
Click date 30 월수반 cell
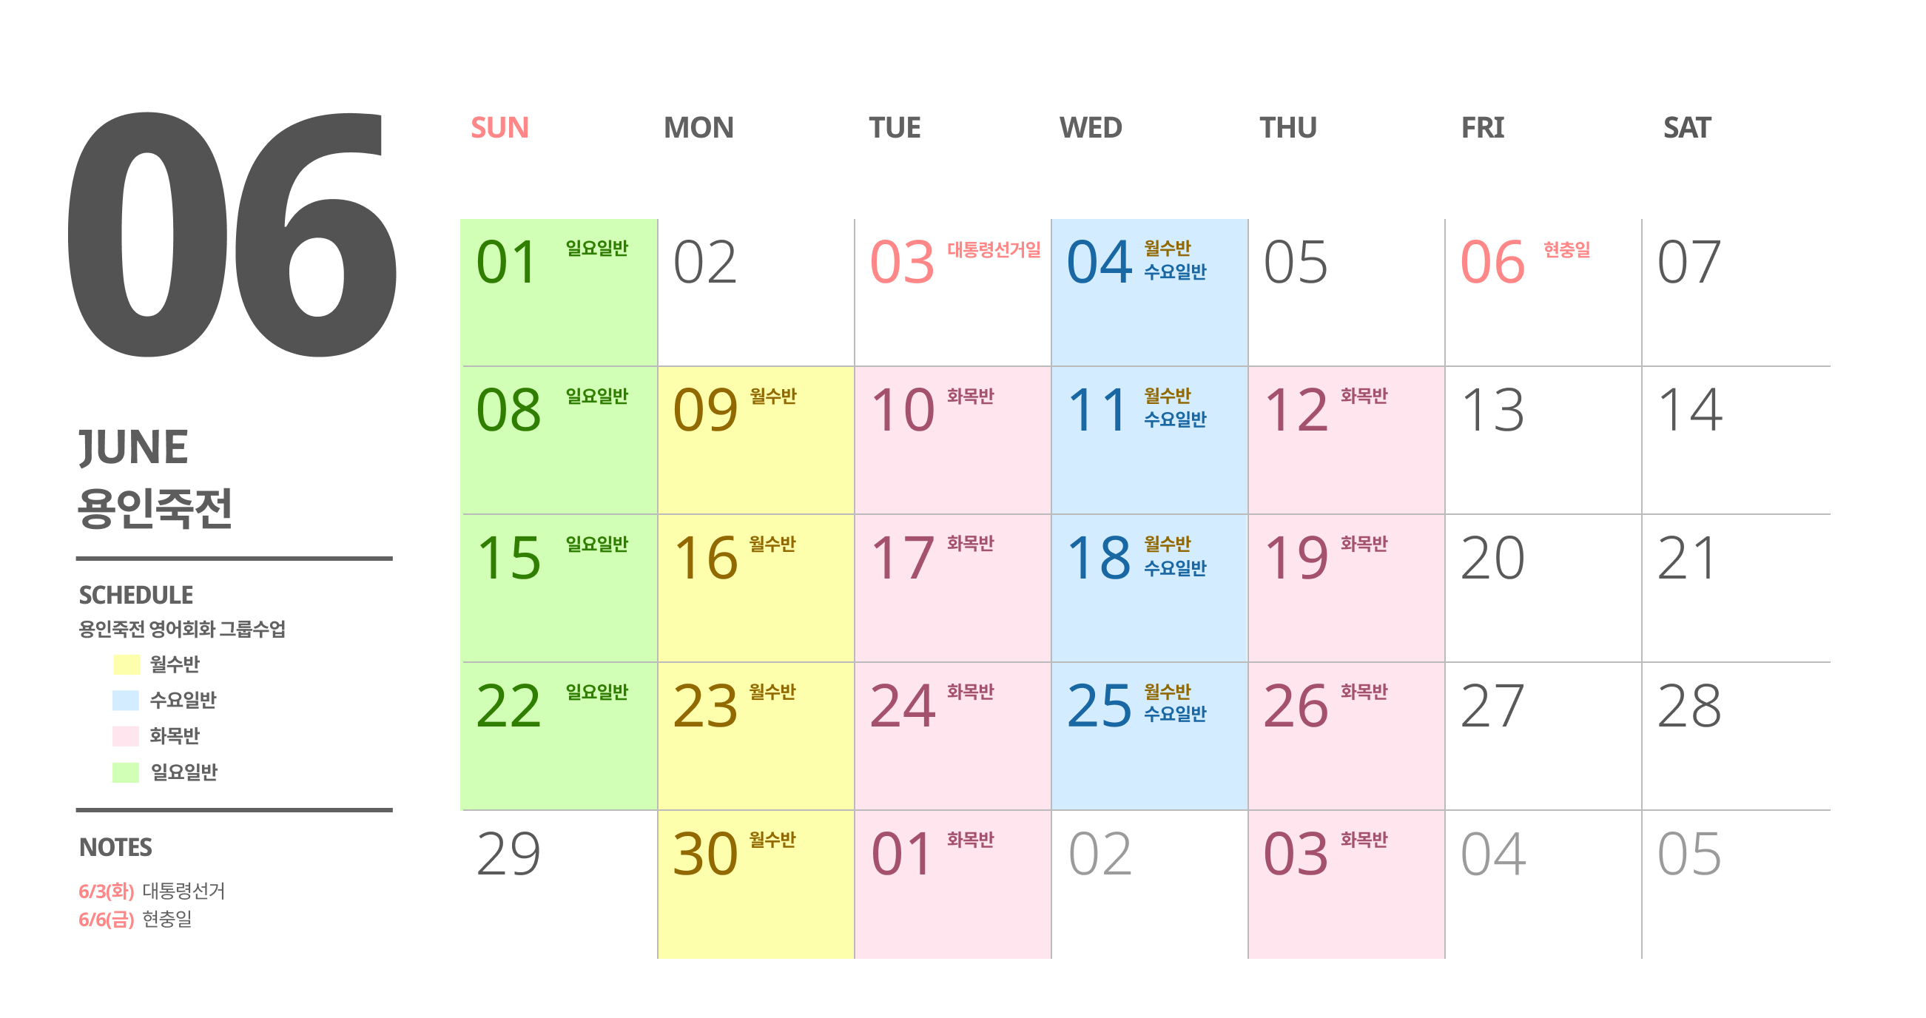tap(756, 884)
